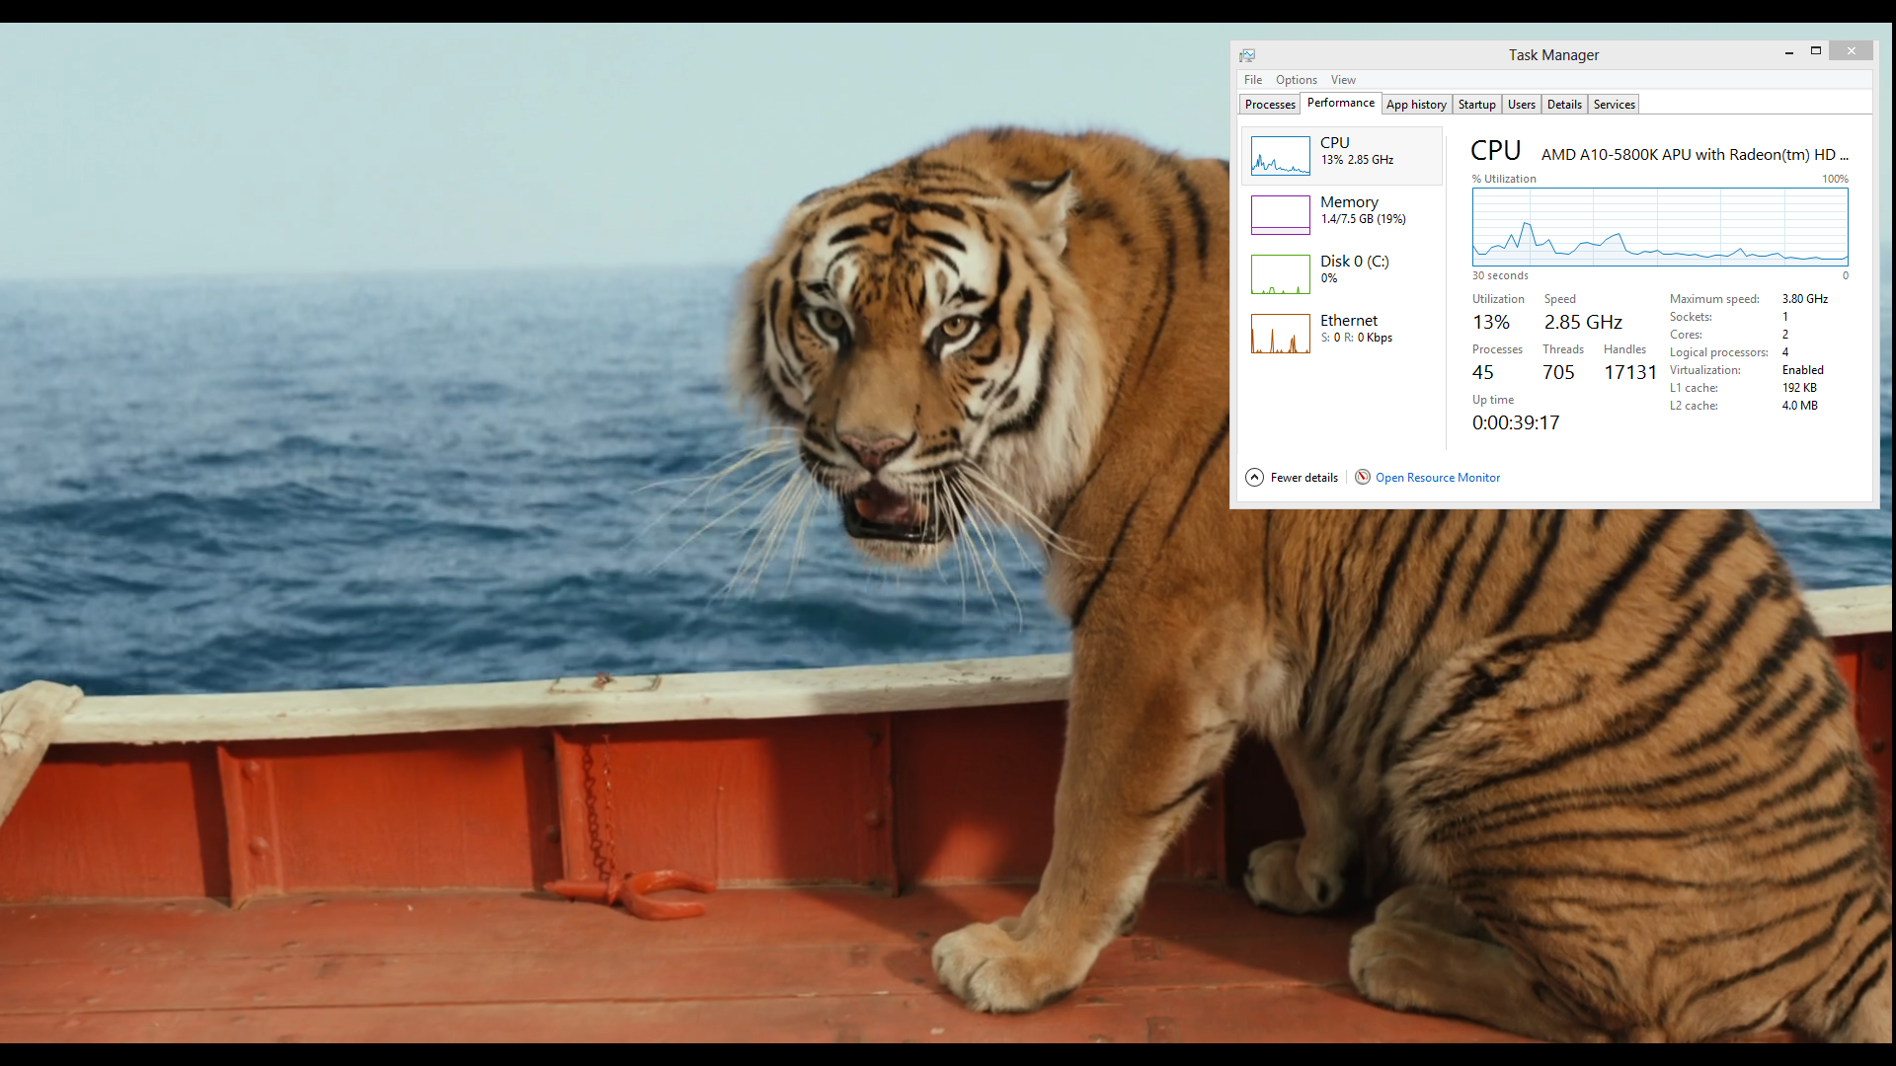Viewport: 1896px width, 1066px height.
Task: Click the Virtualization Enabled value
Action: coord(1803,370)
